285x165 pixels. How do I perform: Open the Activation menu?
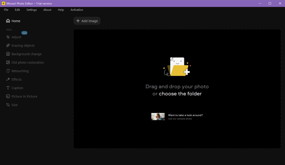pos(77,10)
